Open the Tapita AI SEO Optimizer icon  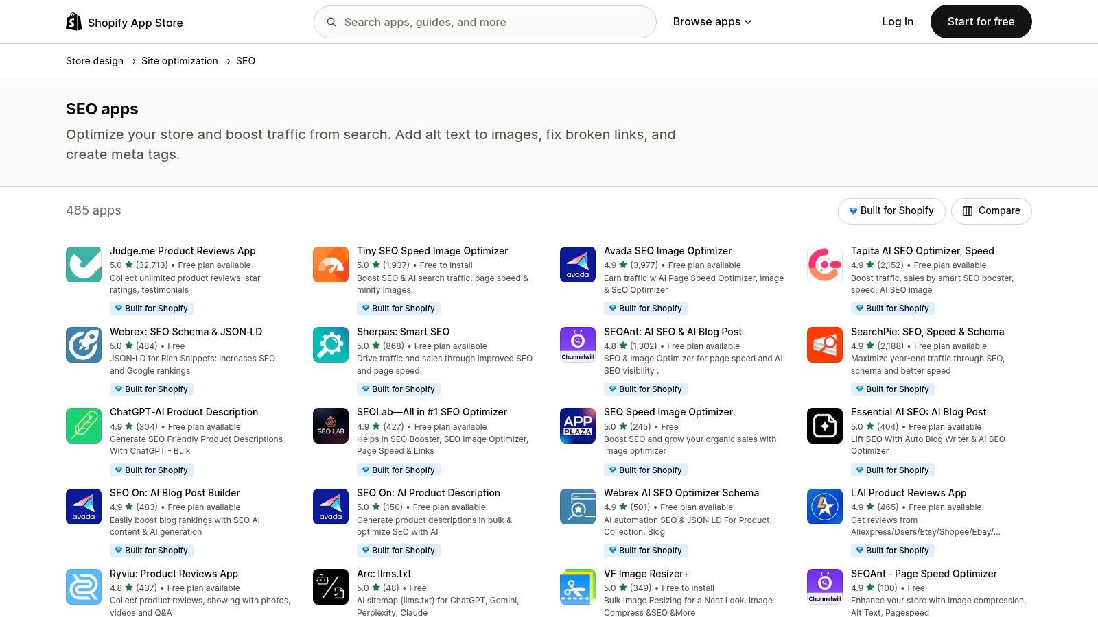point(825,264)
